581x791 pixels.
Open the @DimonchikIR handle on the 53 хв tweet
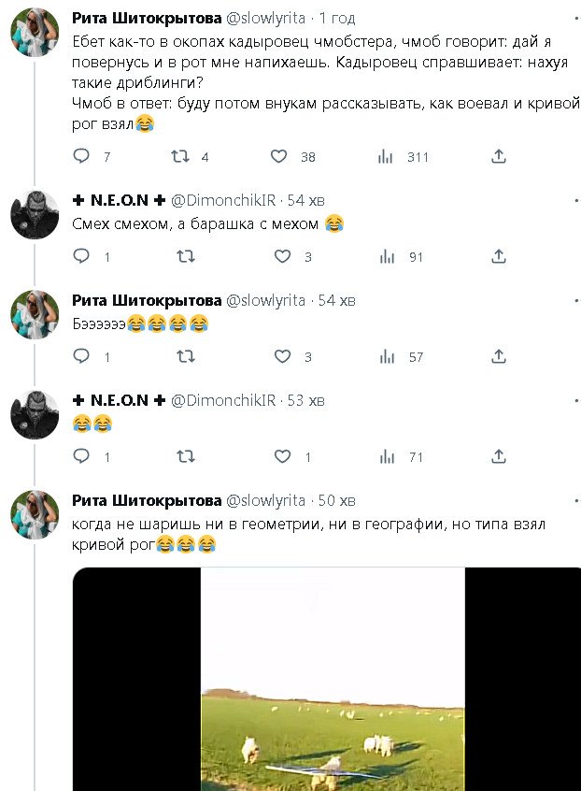(x=222, y=400)
